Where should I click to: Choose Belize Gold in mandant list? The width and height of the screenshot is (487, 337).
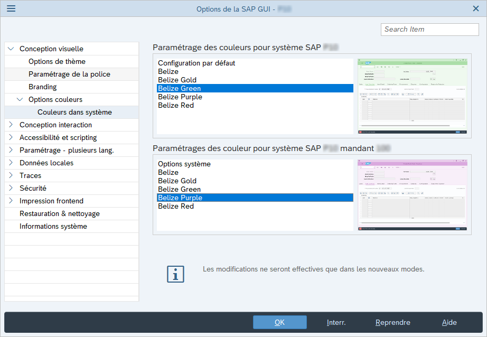click(255, 181)
